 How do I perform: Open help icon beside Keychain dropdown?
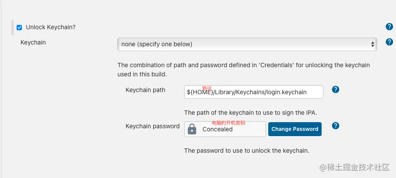tap(389, 42)
